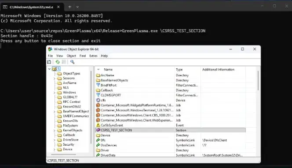Select the FileSystem tree item

point(70,126)
